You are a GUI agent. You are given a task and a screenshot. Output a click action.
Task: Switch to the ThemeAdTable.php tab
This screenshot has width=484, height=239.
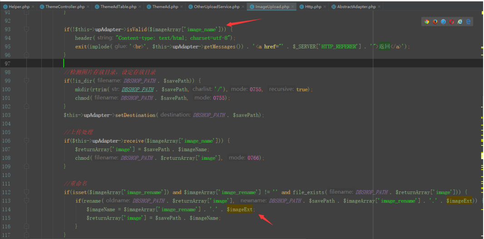[x=118, y=6]
